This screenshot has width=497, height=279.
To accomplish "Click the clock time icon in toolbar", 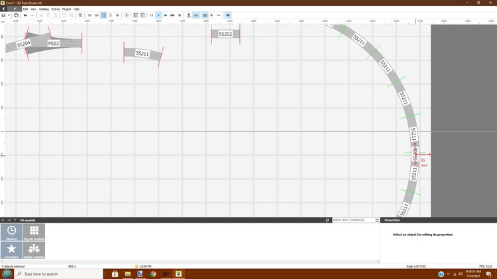I will (127, 15).
